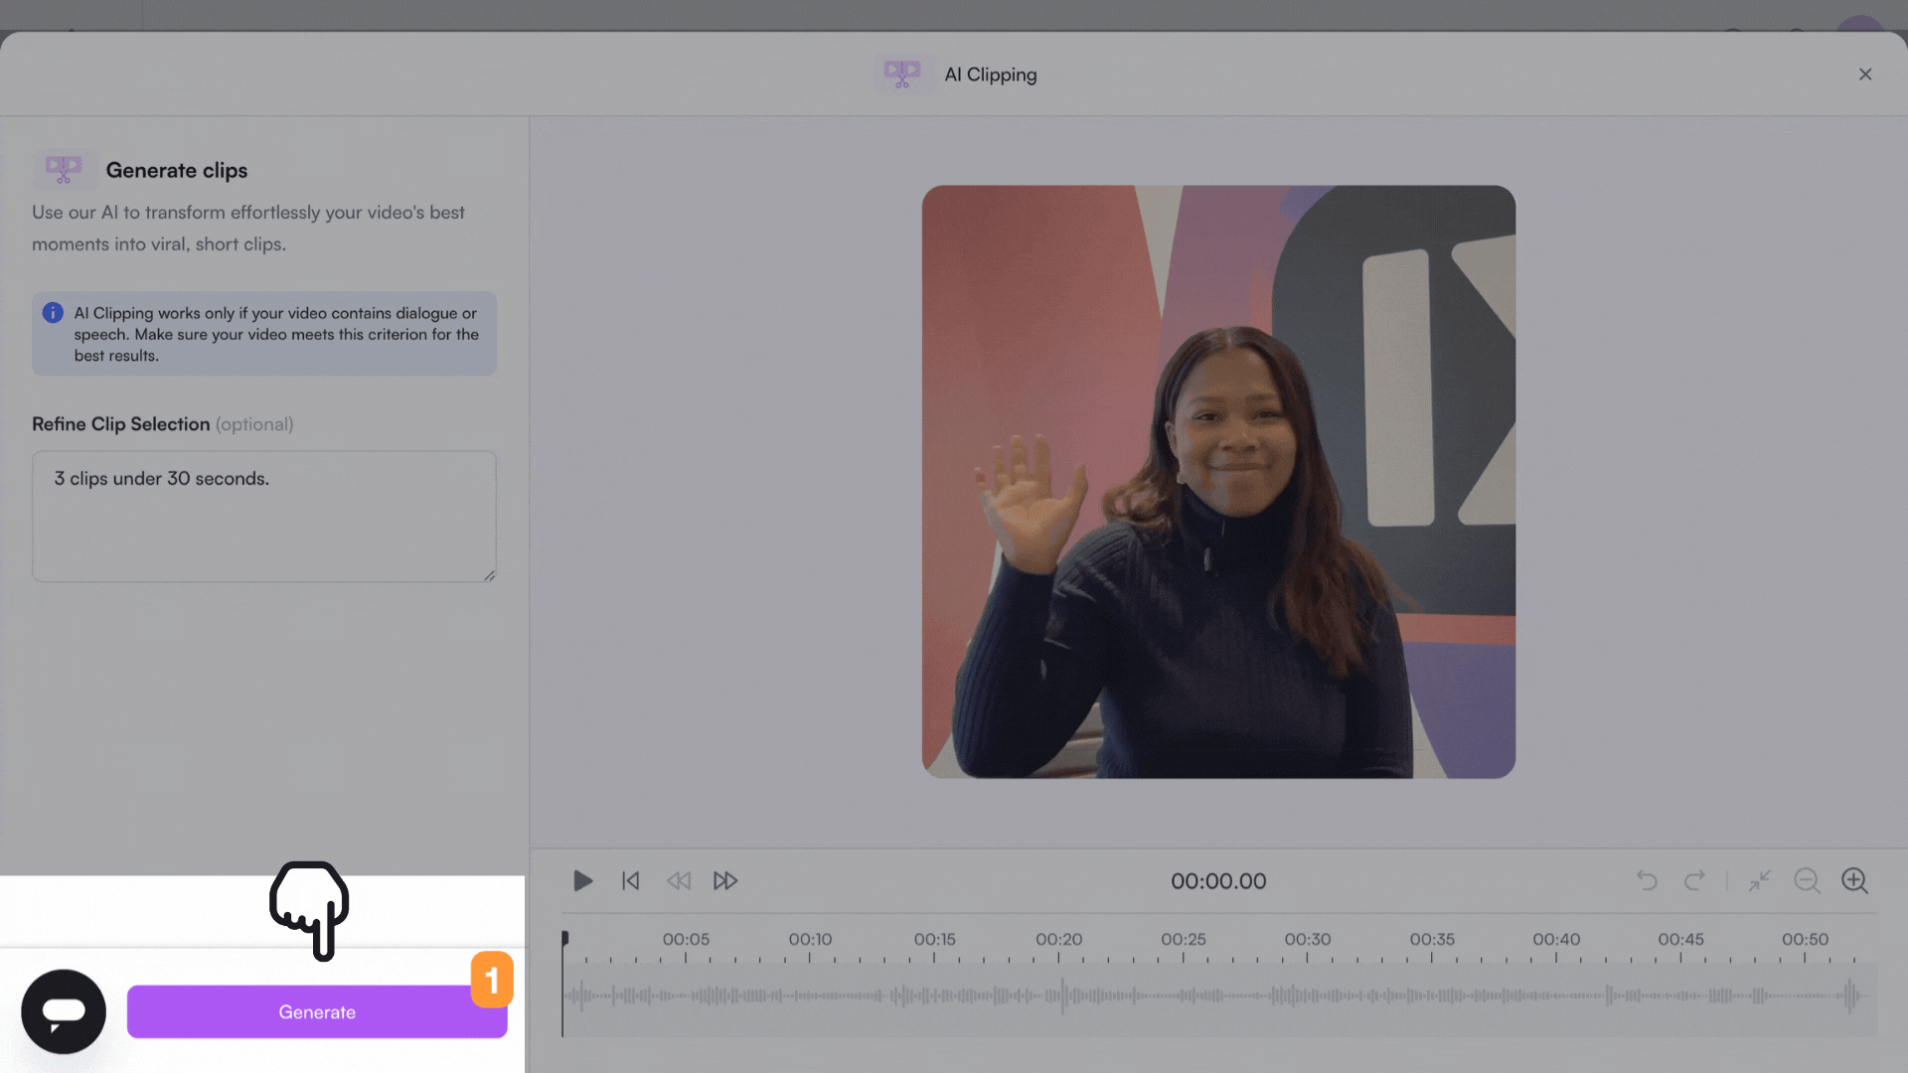Click the resize handle of the text area
The width and height of the screenshot is (1908, 1073).
490,575
